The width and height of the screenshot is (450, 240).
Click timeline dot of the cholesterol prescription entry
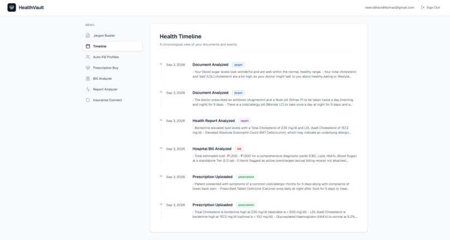(161, 204)
